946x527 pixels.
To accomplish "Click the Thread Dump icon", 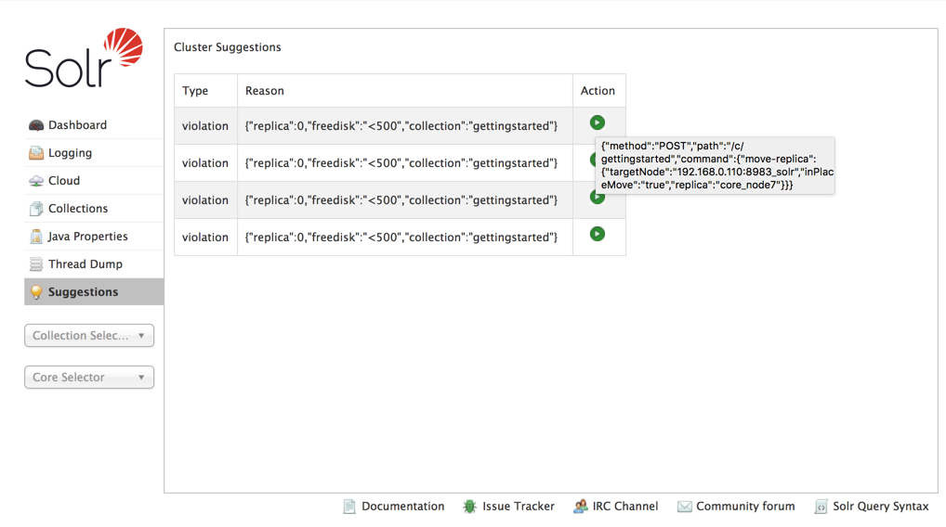I will pos(36,264).
